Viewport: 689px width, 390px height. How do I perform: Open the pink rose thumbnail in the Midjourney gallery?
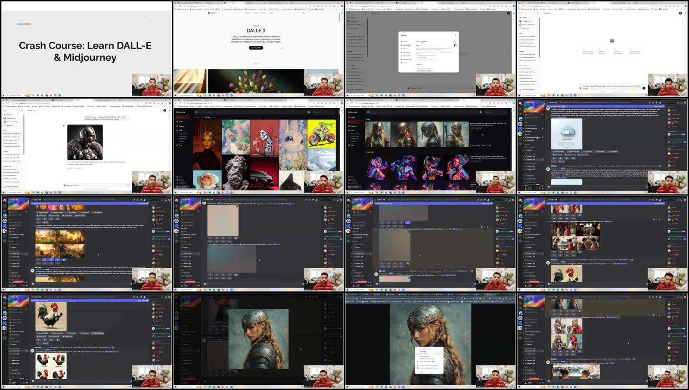[x=207, y=180]
